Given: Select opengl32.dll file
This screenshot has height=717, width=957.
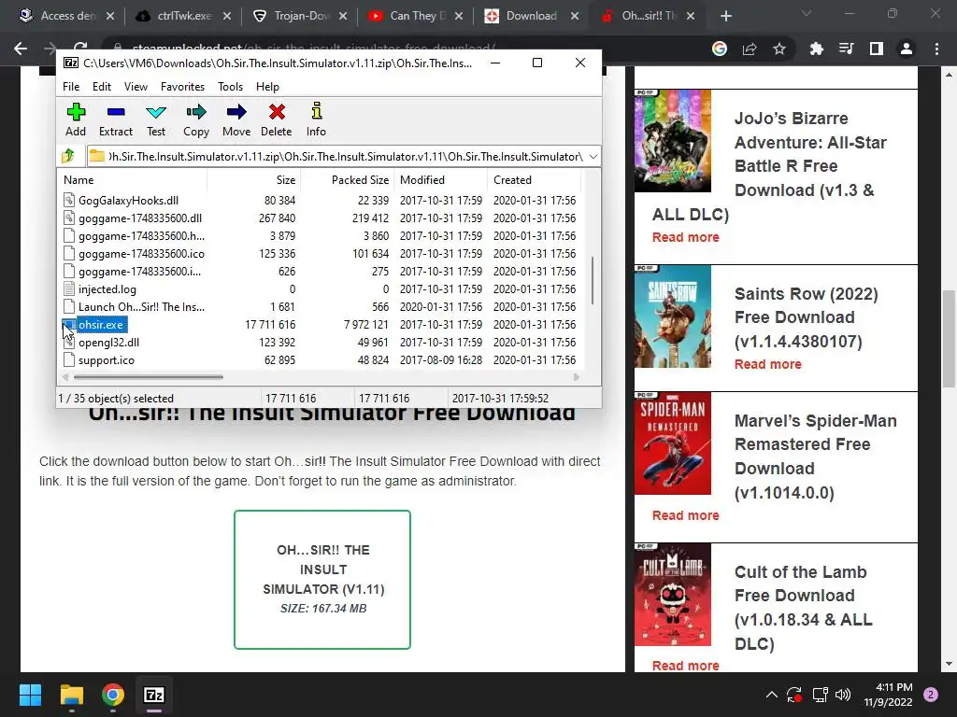Looking at the screenshot, I should point(108,343).
